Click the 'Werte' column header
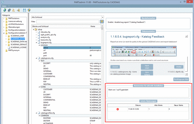Viewport: 194px width, 124px height. tap(95, 26)
